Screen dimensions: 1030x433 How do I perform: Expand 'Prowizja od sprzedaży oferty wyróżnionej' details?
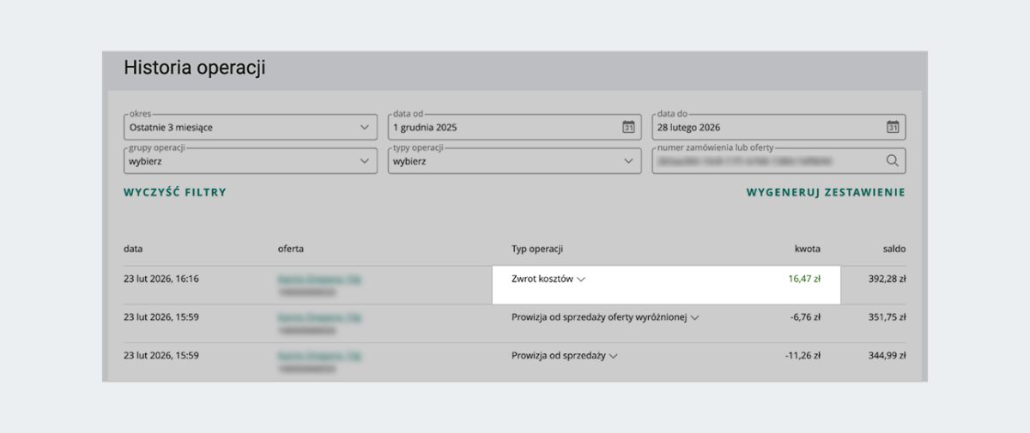click(x=694, y=317)
